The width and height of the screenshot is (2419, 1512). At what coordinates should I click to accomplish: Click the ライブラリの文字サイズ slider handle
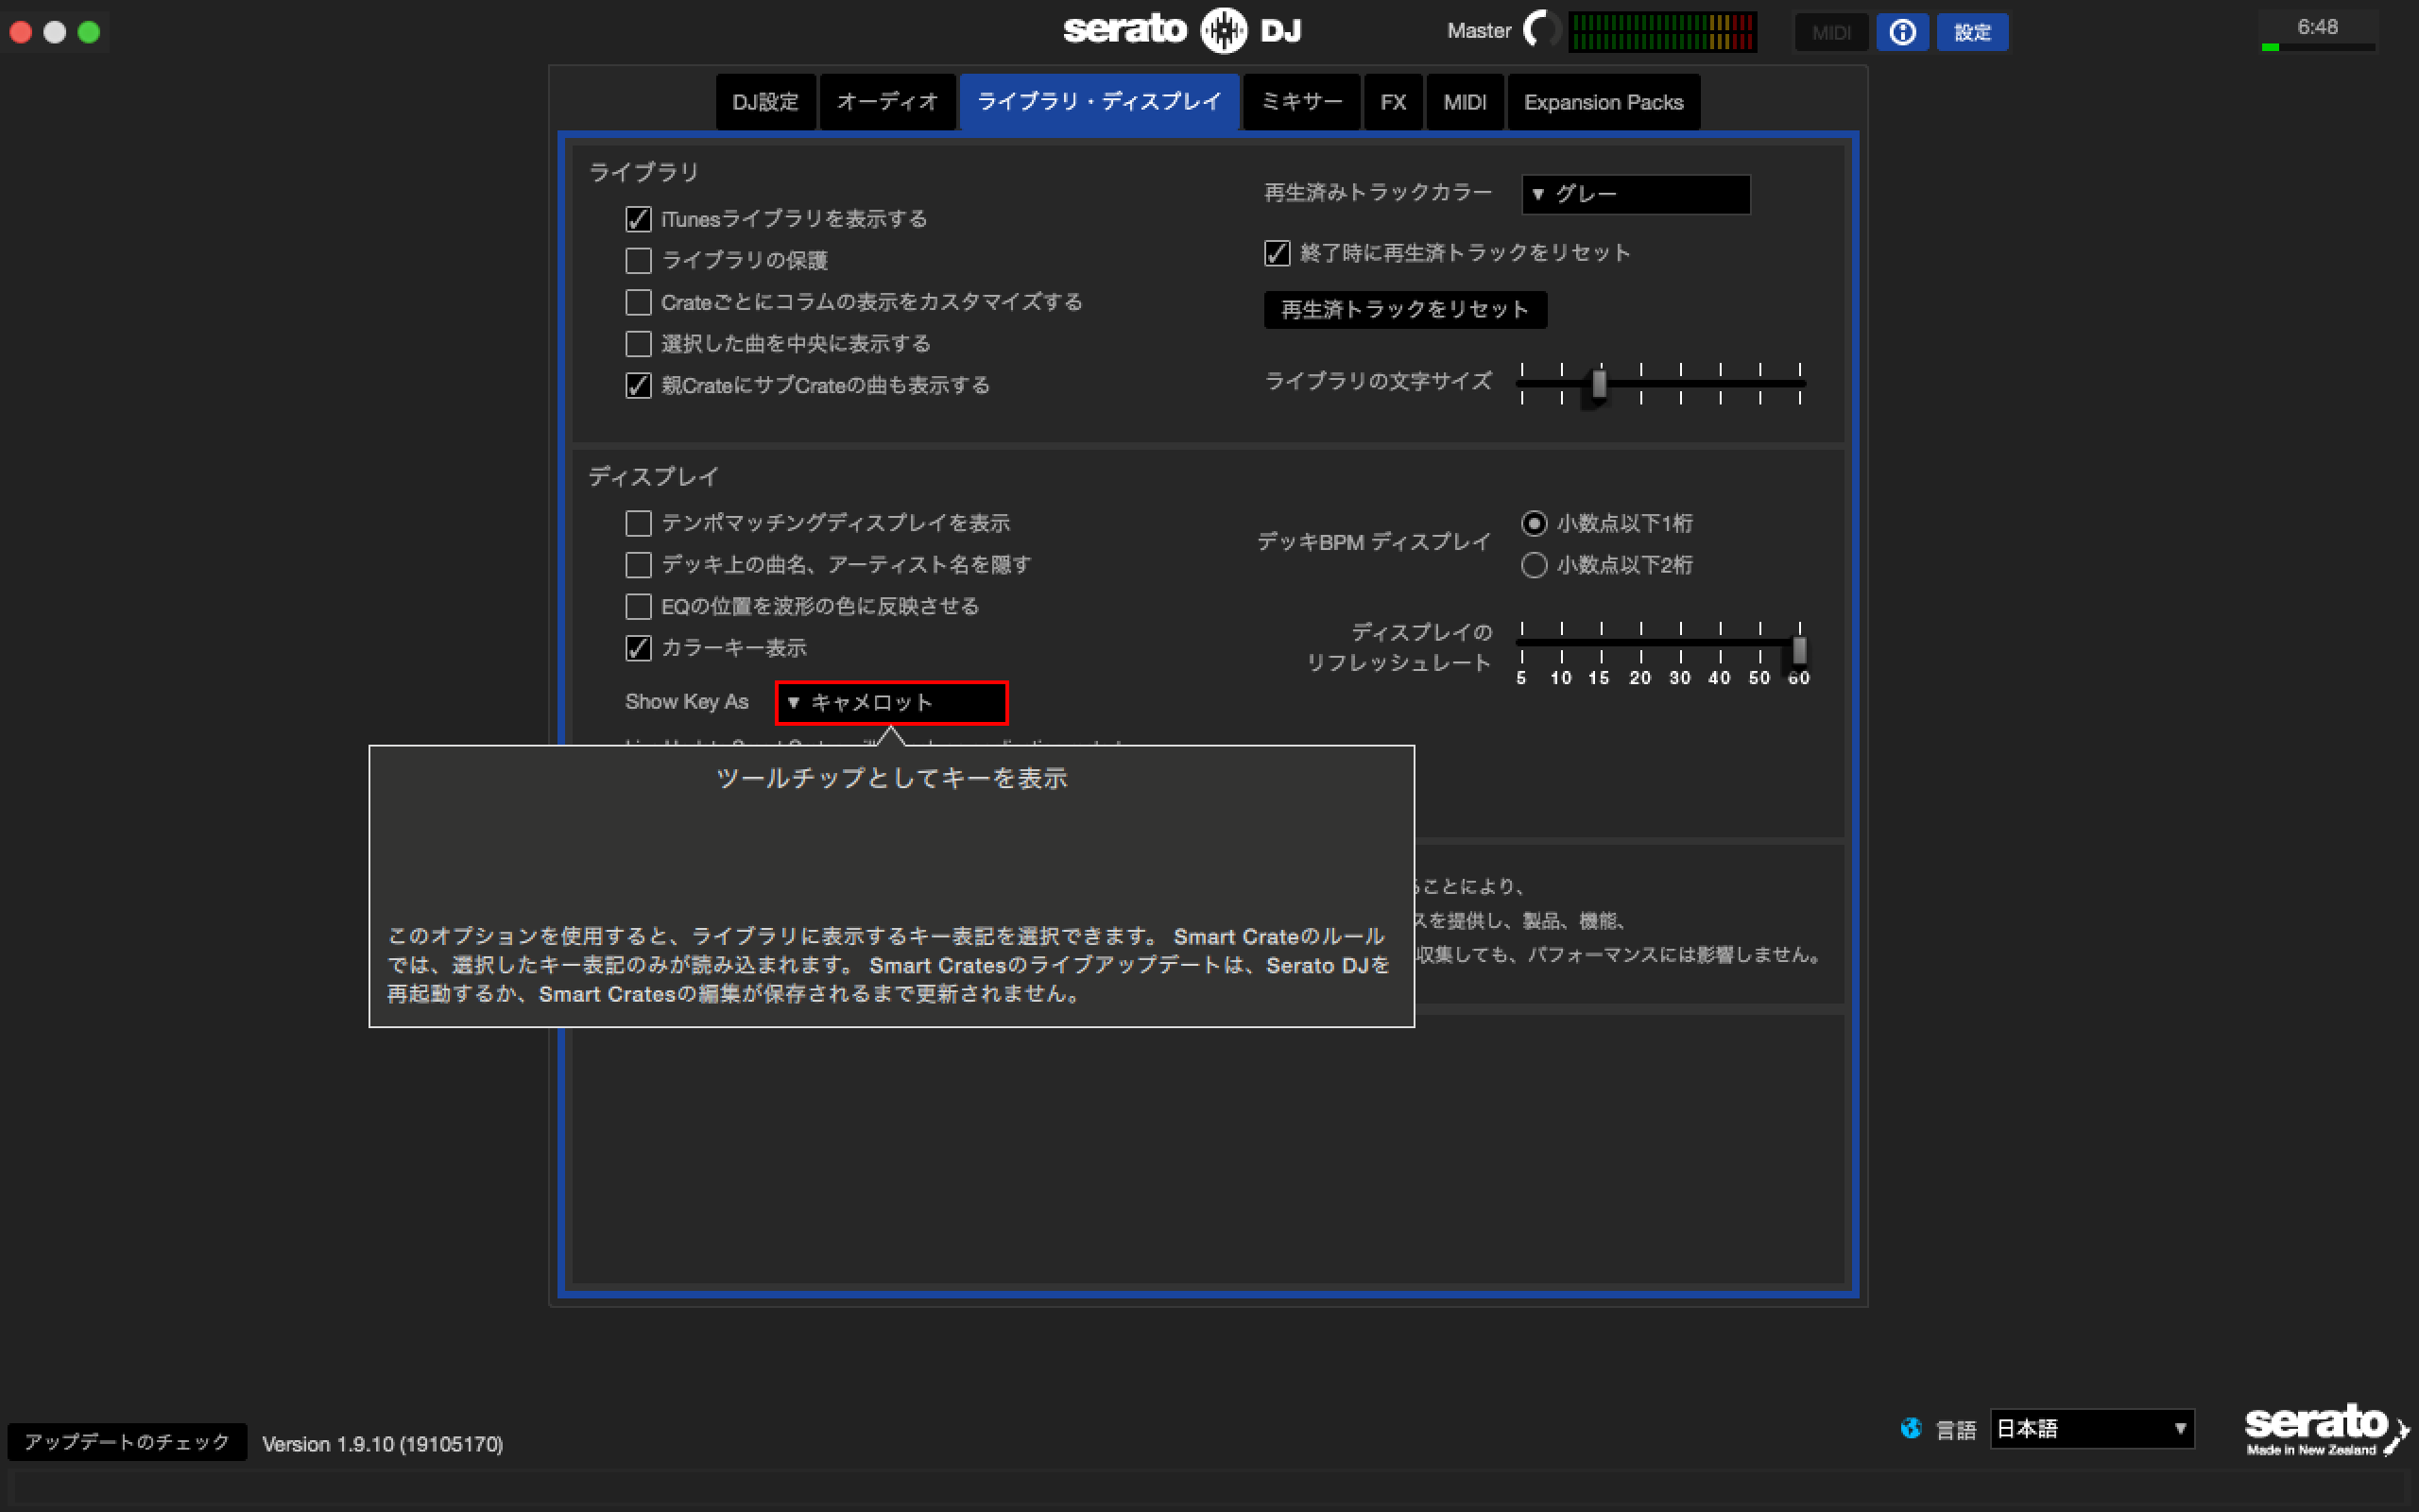click(1599, 384)
